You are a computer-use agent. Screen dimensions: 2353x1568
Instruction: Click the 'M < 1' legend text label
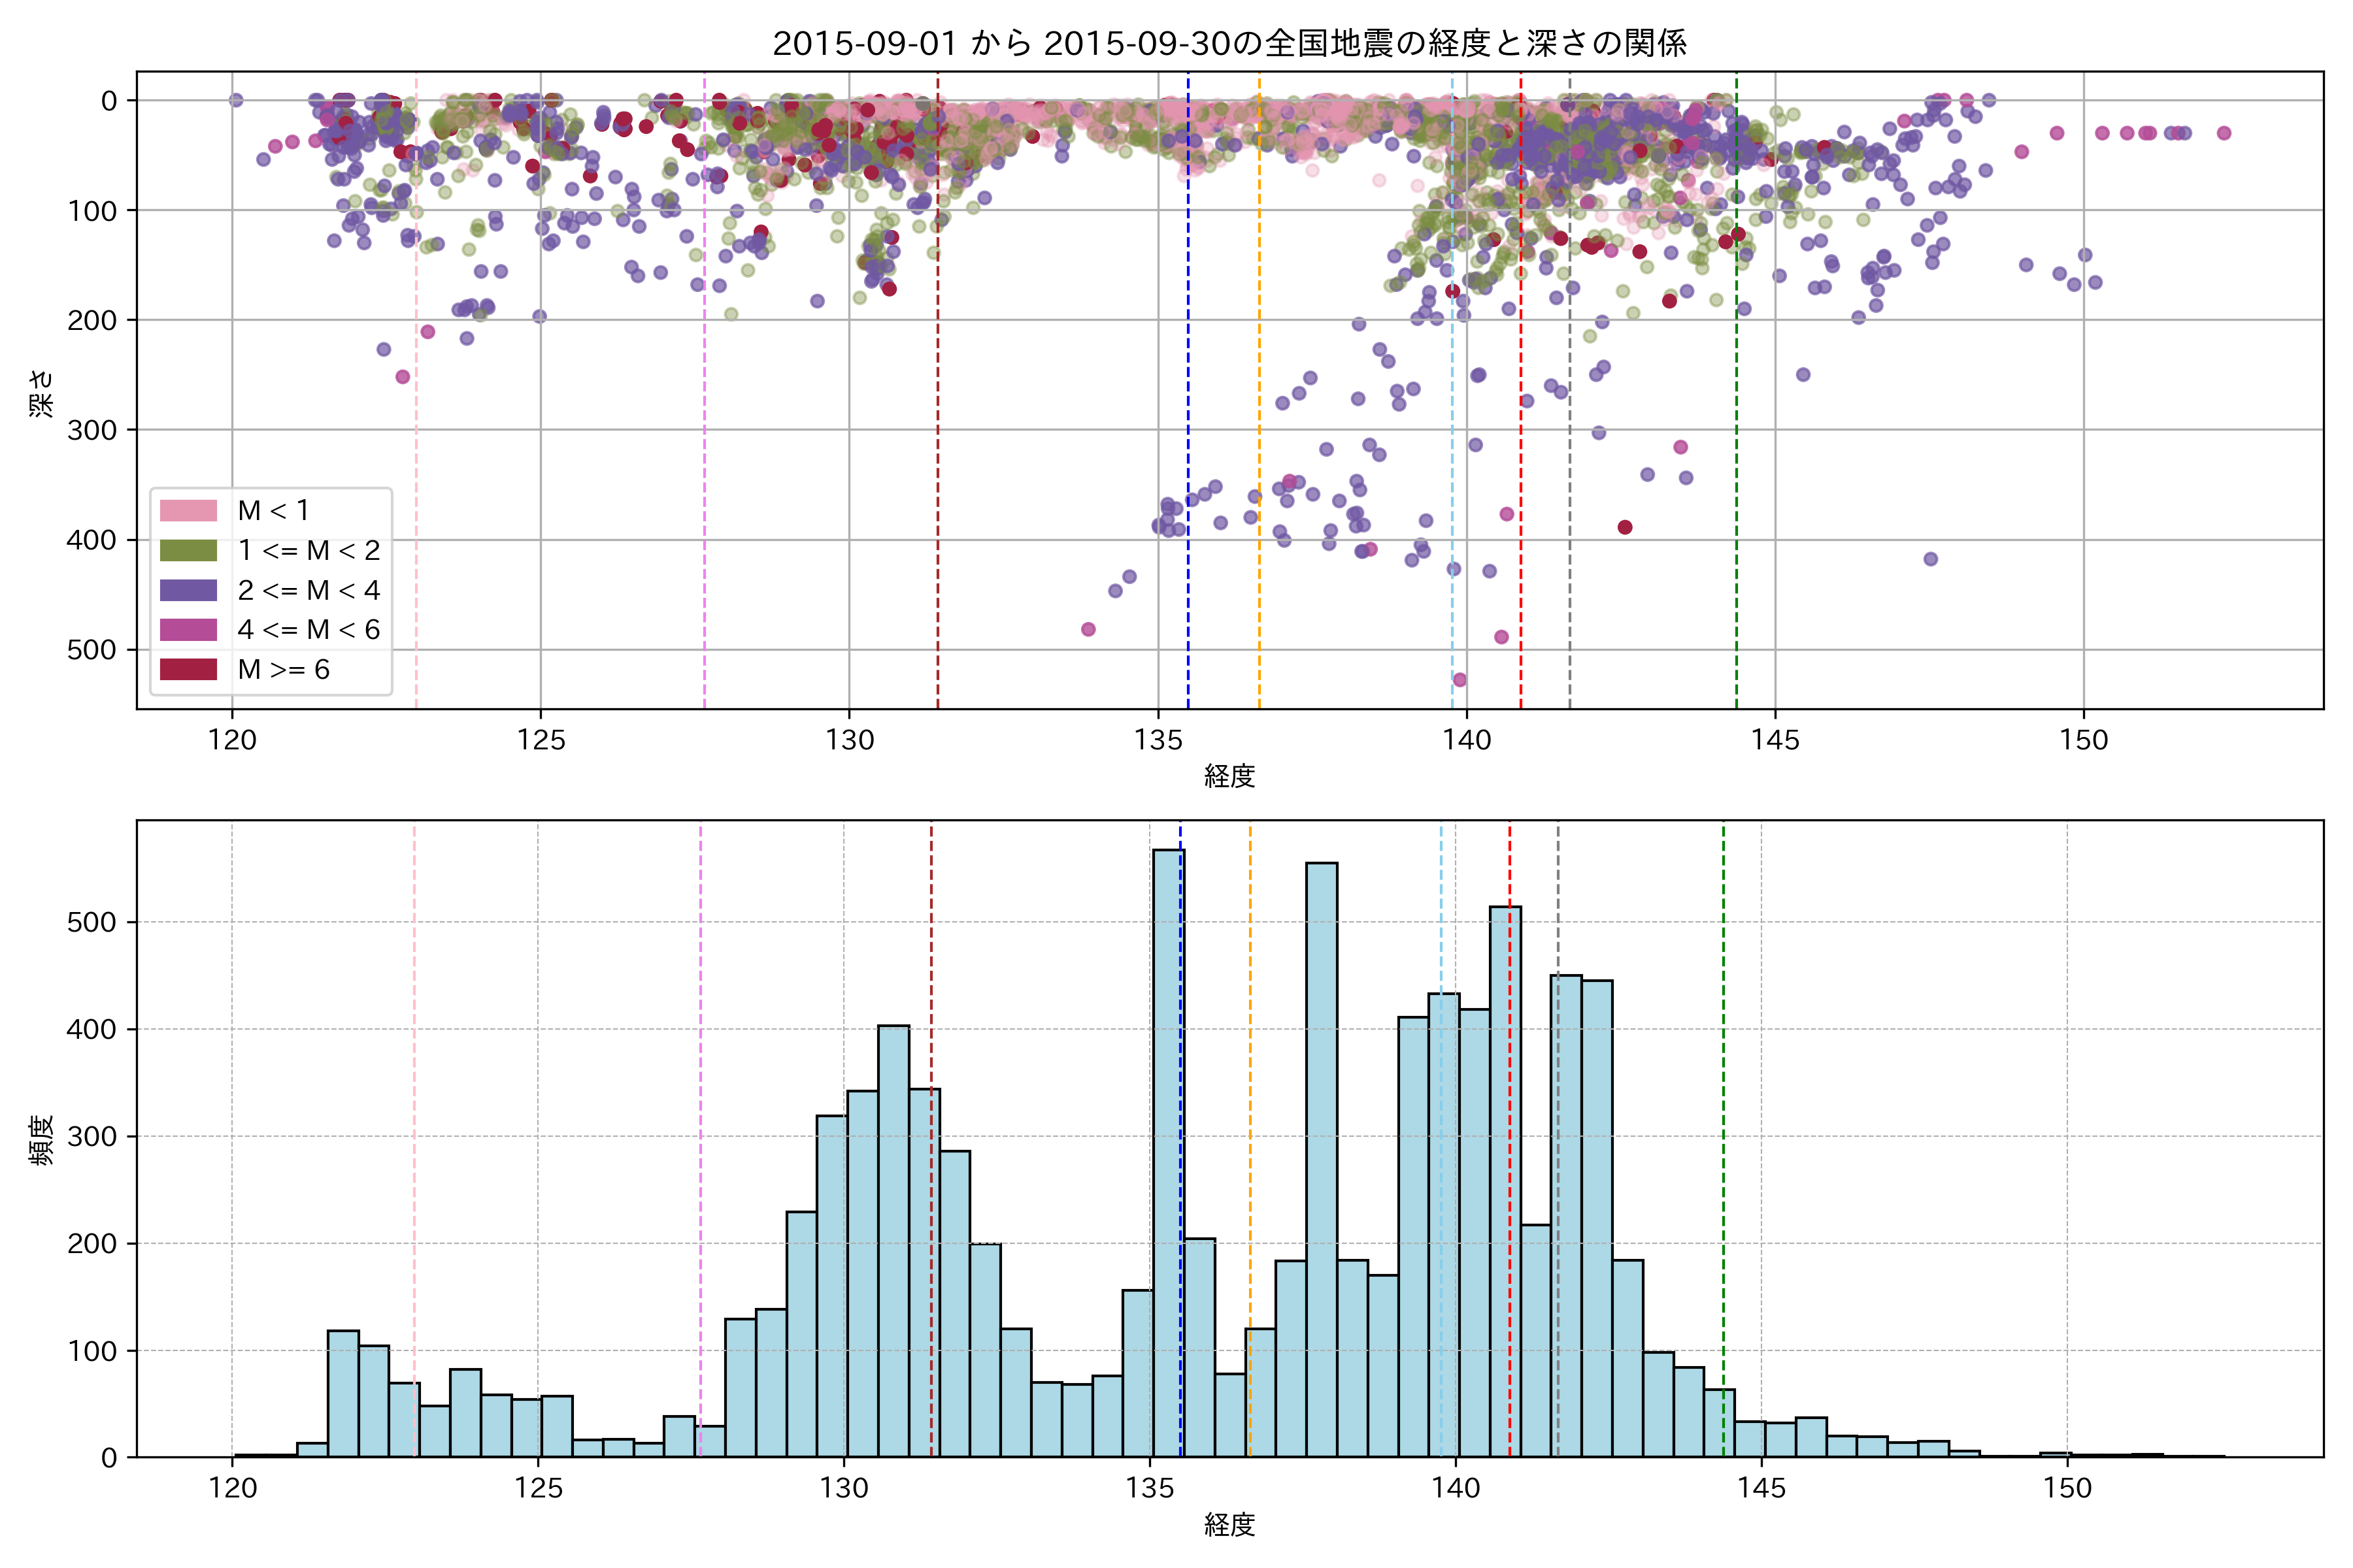(x=272, y=511)
